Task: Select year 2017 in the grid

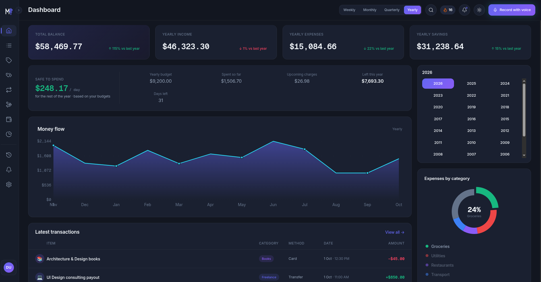Action: (438, 119)
